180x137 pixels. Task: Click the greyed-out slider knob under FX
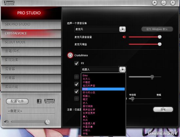(x=152, y=77)
